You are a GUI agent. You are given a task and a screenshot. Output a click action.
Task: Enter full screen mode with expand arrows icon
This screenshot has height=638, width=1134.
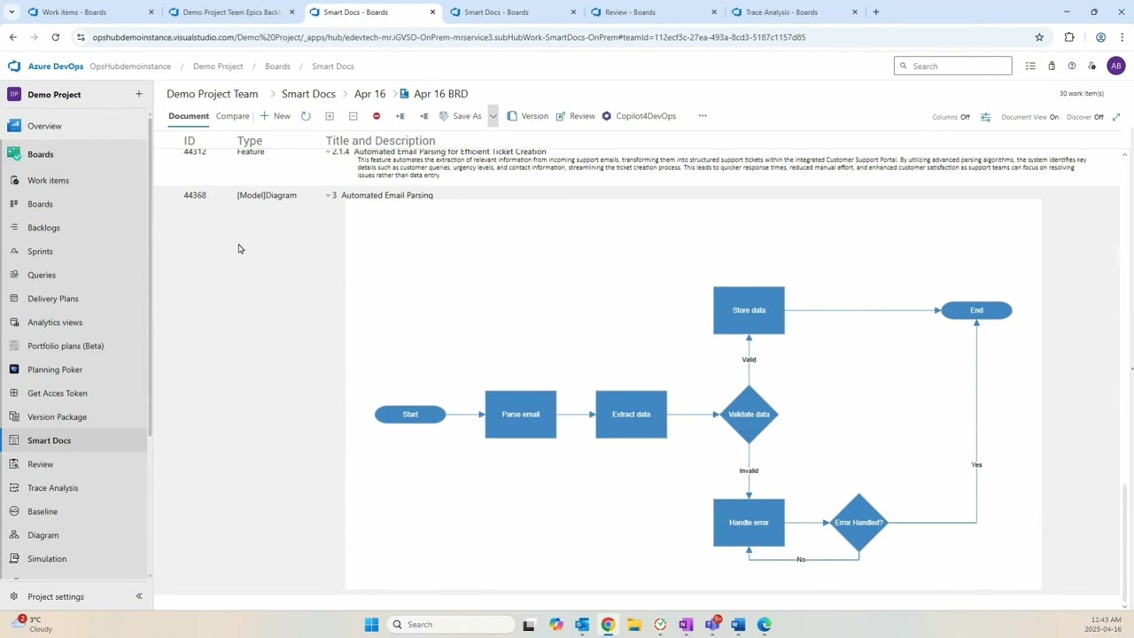coord(1116,117)
